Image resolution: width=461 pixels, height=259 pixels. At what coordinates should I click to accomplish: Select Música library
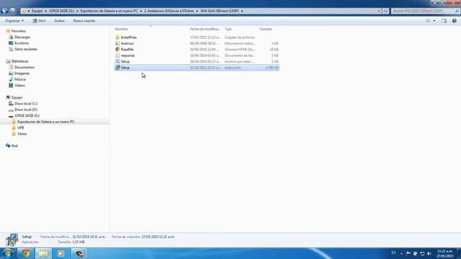(x=20, y=79)
